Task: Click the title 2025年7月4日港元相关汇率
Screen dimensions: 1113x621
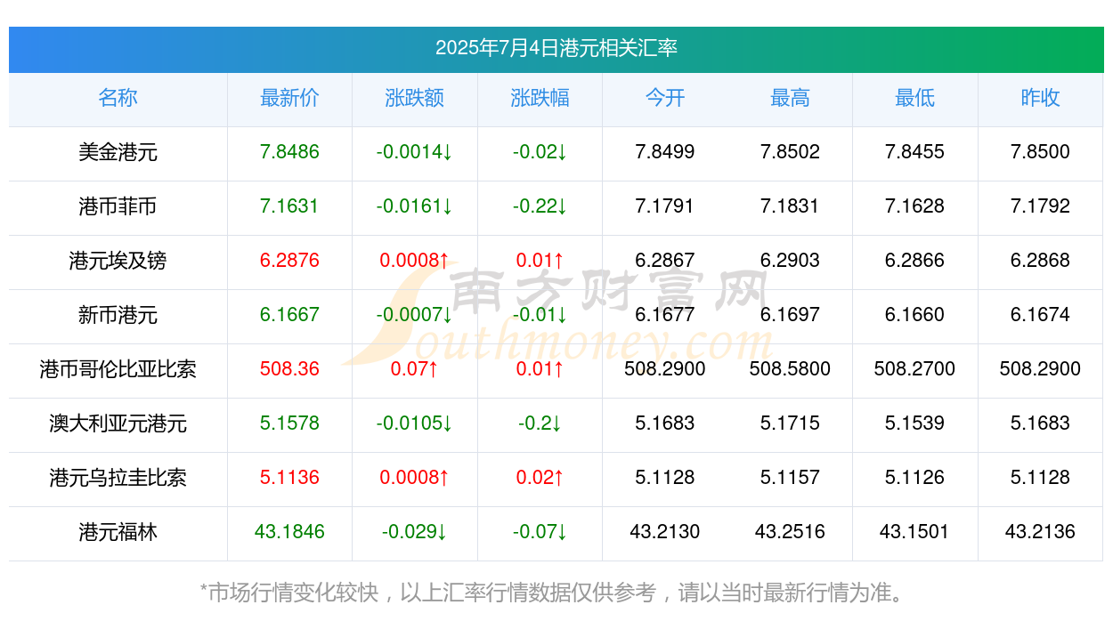Action: click(x=556, y=48)
